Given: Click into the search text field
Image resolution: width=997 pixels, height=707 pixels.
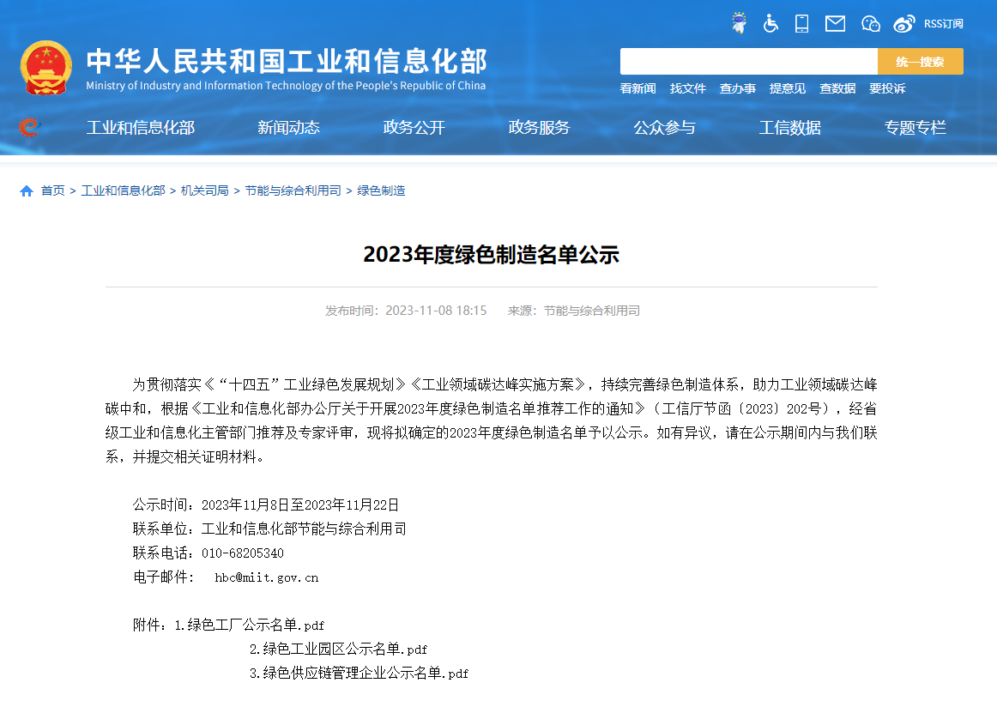Looking at the screenshot, I should pyautogui.click(x=748, y=62).
